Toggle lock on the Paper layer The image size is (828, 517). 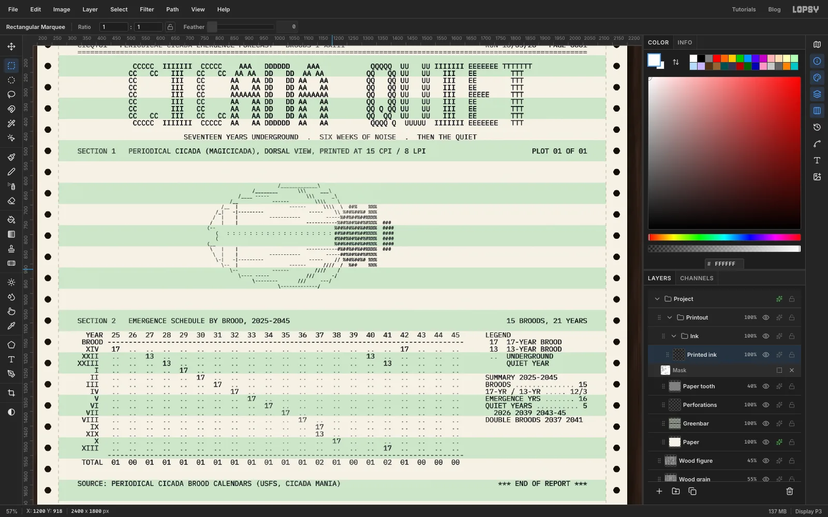792,442
